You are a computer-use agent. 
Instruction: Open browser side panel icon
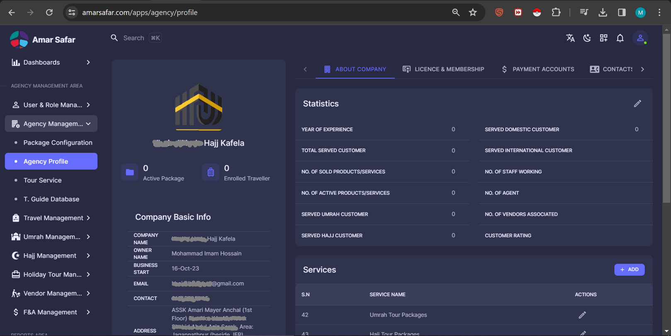click(x=621, y=12)
